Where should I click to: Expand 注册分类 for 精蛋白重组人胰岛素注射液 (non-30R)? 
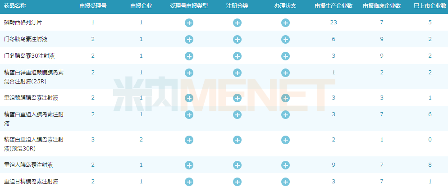[237, 115]
